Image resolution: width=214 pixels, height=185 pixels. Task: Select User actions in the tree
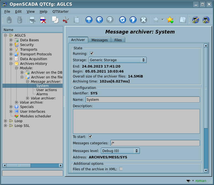point(47,90)
